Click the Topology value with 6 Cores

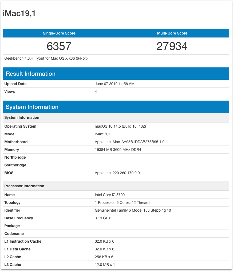pyautogui.click(x=123, y=203)
